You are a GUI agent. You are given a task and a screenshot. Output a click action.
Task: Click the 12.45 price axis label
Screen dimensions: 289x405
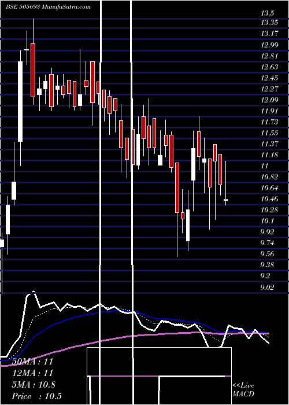click(x=269, y=78)
